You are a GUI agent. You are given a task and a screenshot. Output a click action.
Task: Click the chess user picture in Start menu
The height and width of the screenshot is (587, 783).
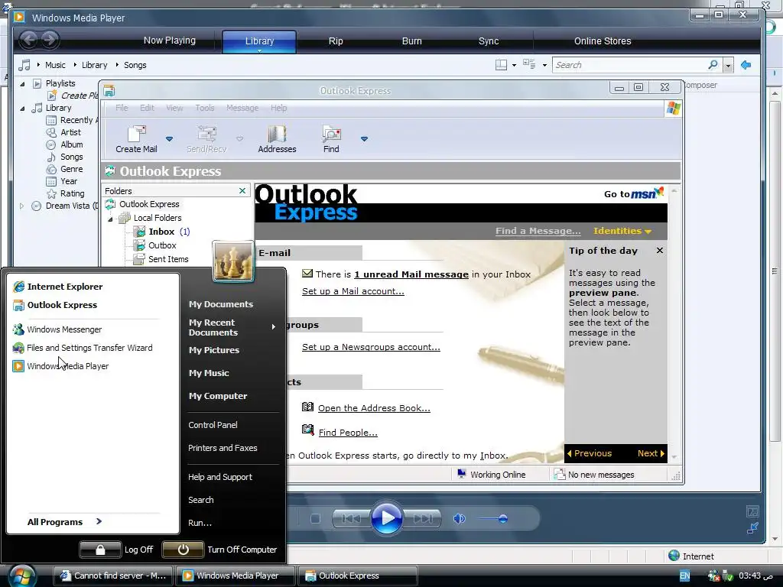tap(233, 261)
